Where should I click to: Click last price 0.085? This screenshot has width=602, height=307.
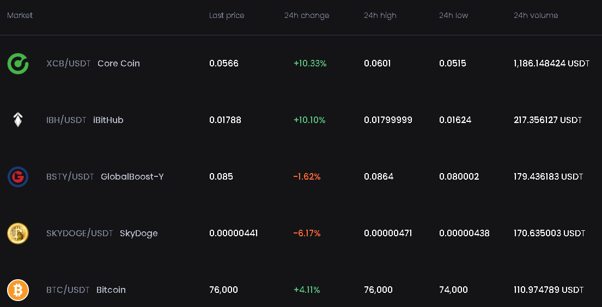point(221,176)
